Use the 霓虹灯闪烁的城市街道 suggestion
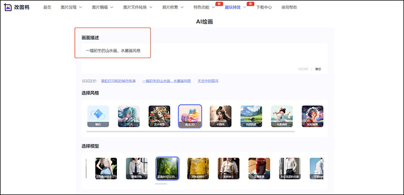 [119, 81]
